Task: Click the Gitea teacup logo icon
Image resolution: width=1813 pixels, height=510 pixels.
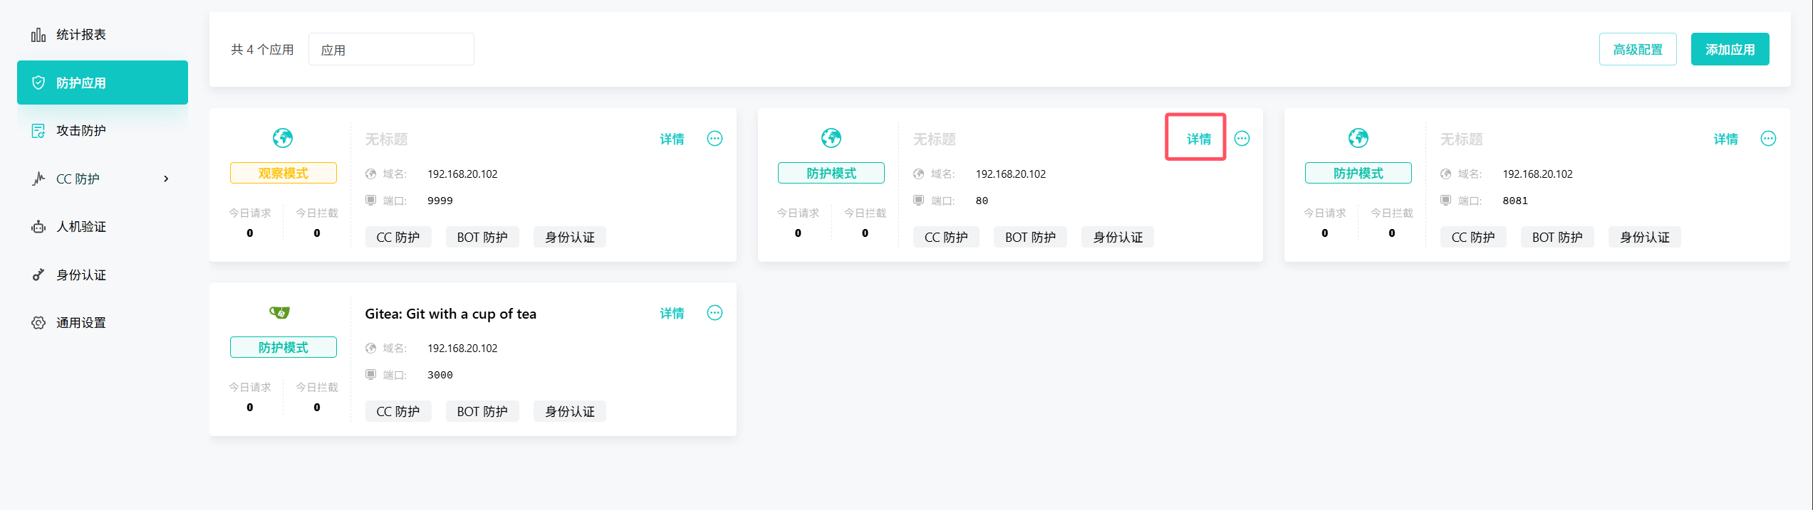Action: point(279,312)
